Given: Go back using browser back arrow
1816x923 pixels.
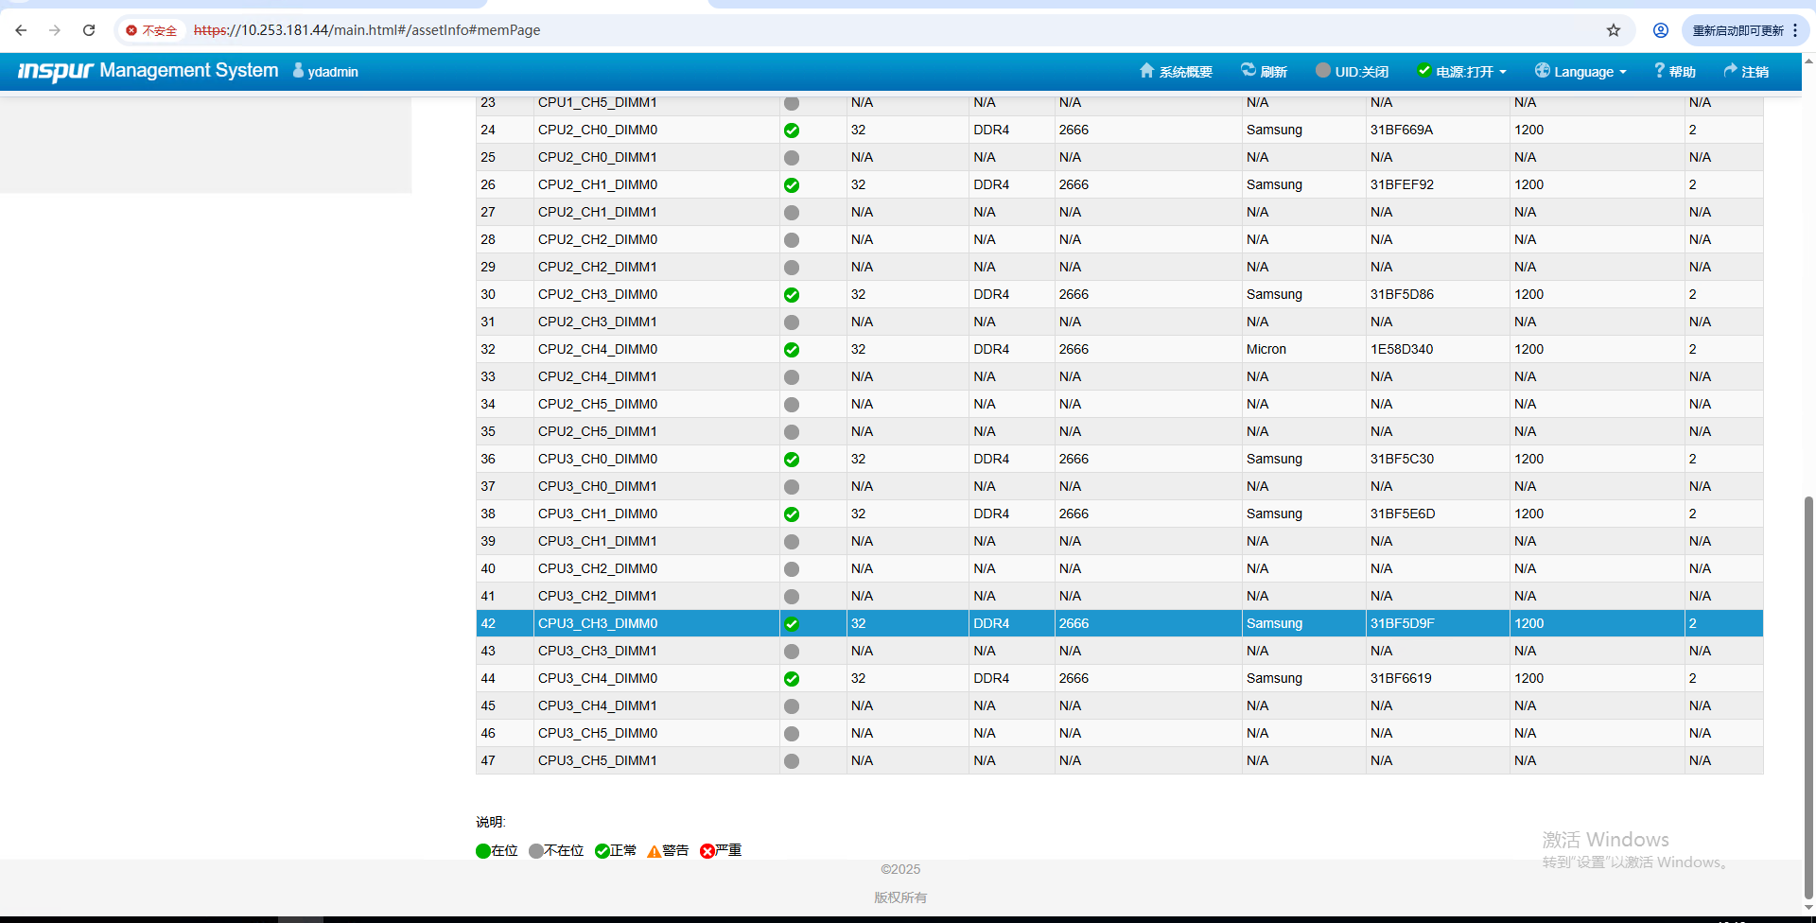Looking at the screenshot, I should click(x=21, y=30).
